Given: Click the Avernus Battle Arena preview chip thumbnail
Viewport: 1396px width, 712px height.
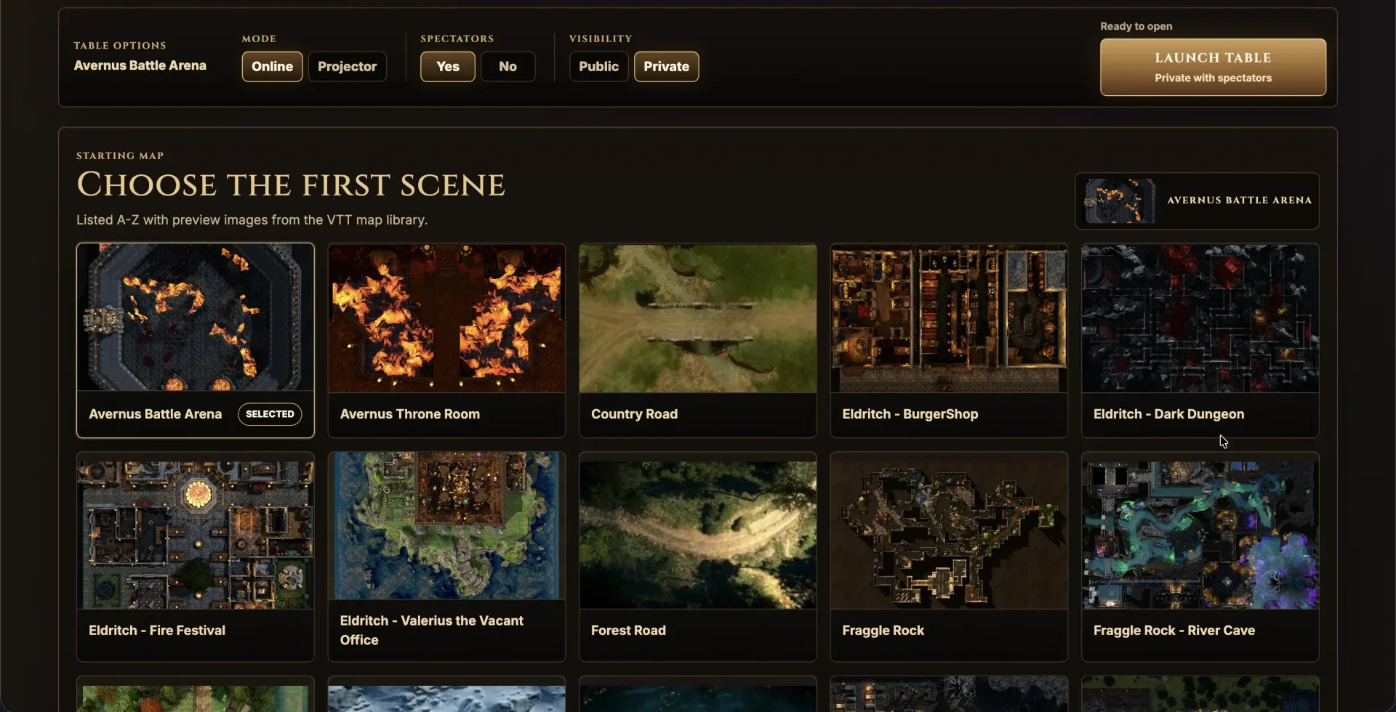Looking at the screenshot, I should tap(1120, 201).
